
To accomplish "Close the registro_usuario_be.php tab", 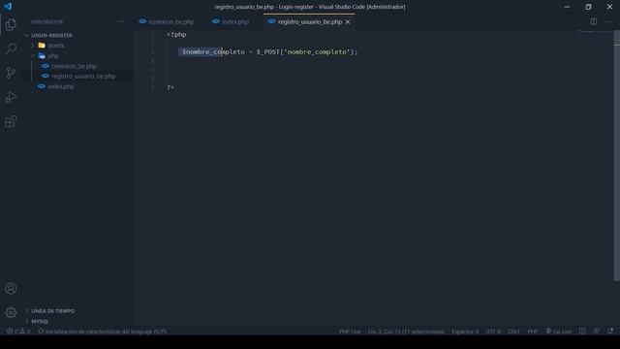I will coord(348,21).
